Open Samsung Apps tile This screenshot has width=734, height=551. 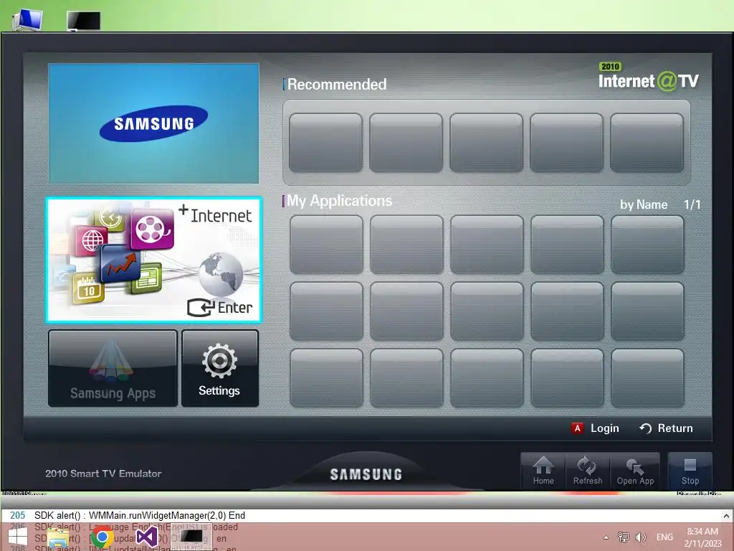point(113,368)
